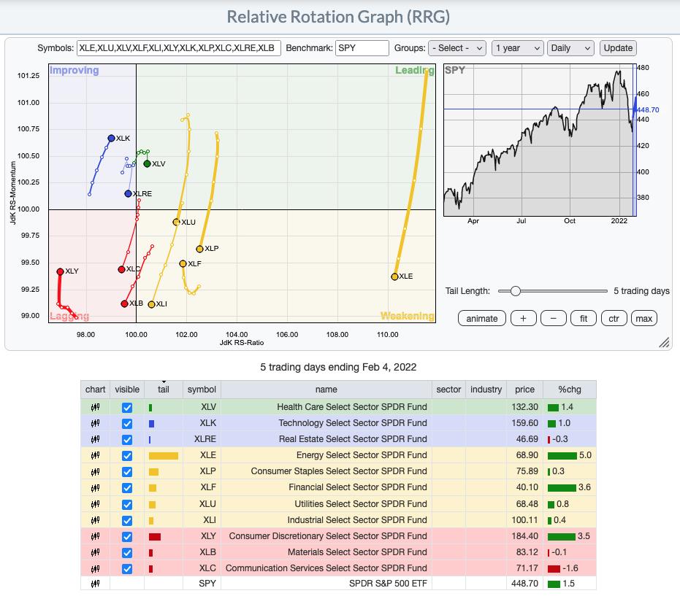Click the resize grip at panel corner
Image resolution: width=680 pixels, height=596 pixels.
click(664, 342)
